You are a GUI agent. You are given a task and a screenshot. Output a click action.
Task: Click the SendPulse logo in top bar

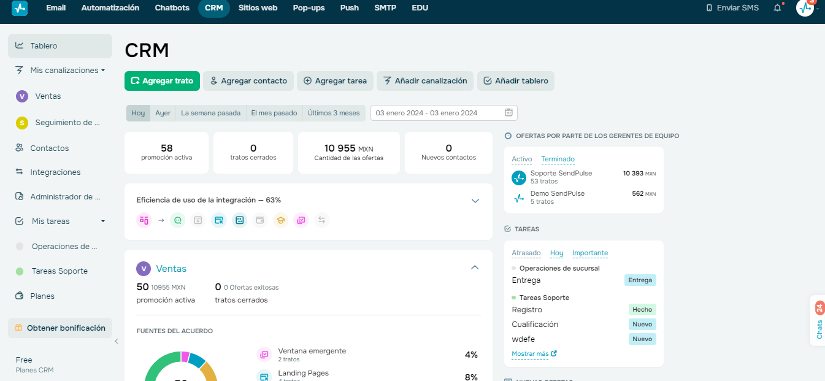[20, 9]
